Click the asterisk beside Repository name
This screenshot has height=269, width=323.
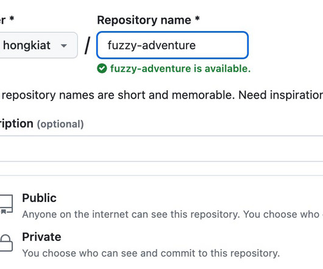197,18
